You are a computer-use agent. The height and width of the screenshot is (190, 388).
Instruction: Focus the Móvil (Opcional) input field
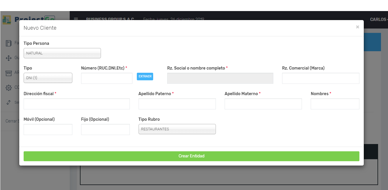click(x=48, y=129)
